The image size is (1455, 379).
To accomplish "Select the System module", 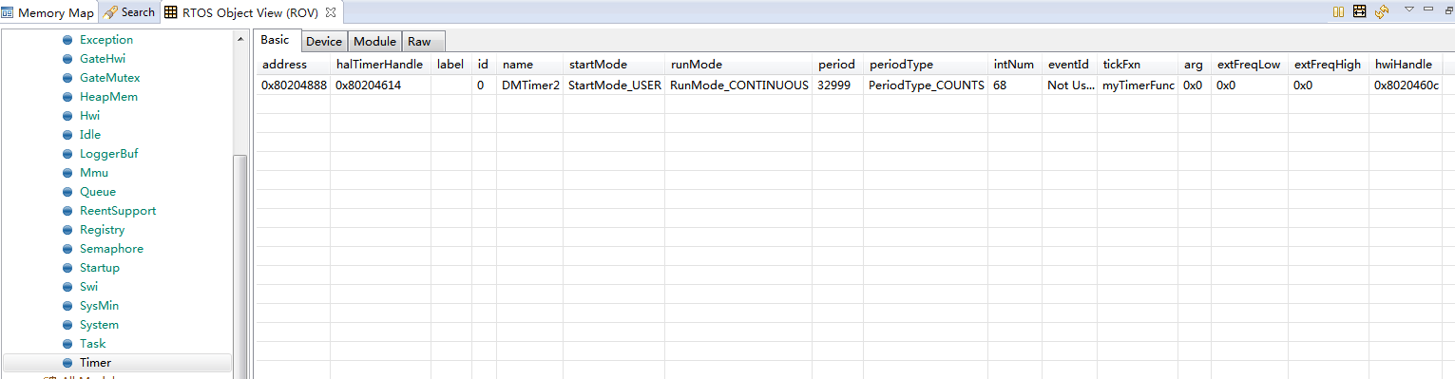I will 99,325.
